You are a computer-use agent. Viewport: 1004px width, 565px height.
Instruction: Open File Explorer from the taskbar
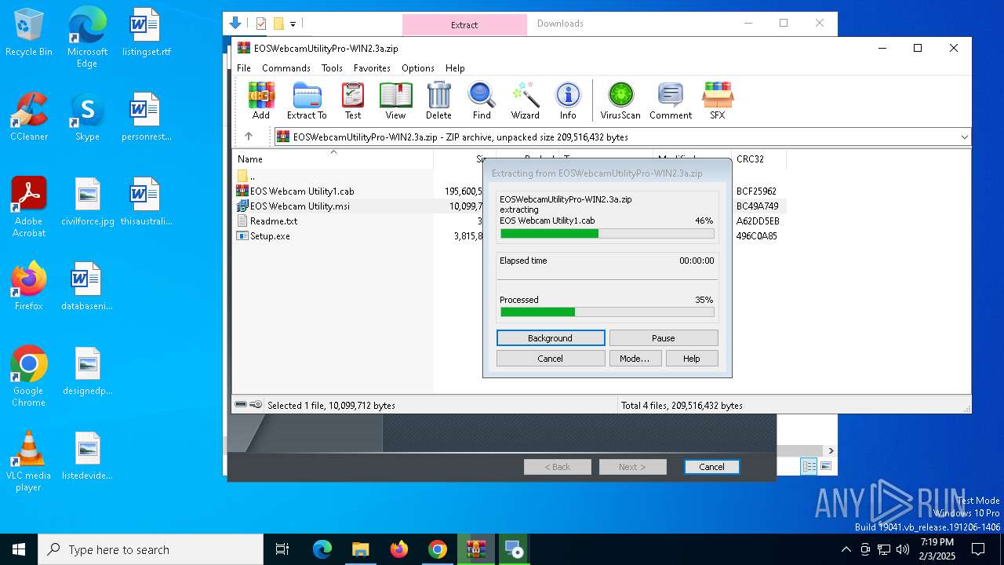click(x=361, y=549)
